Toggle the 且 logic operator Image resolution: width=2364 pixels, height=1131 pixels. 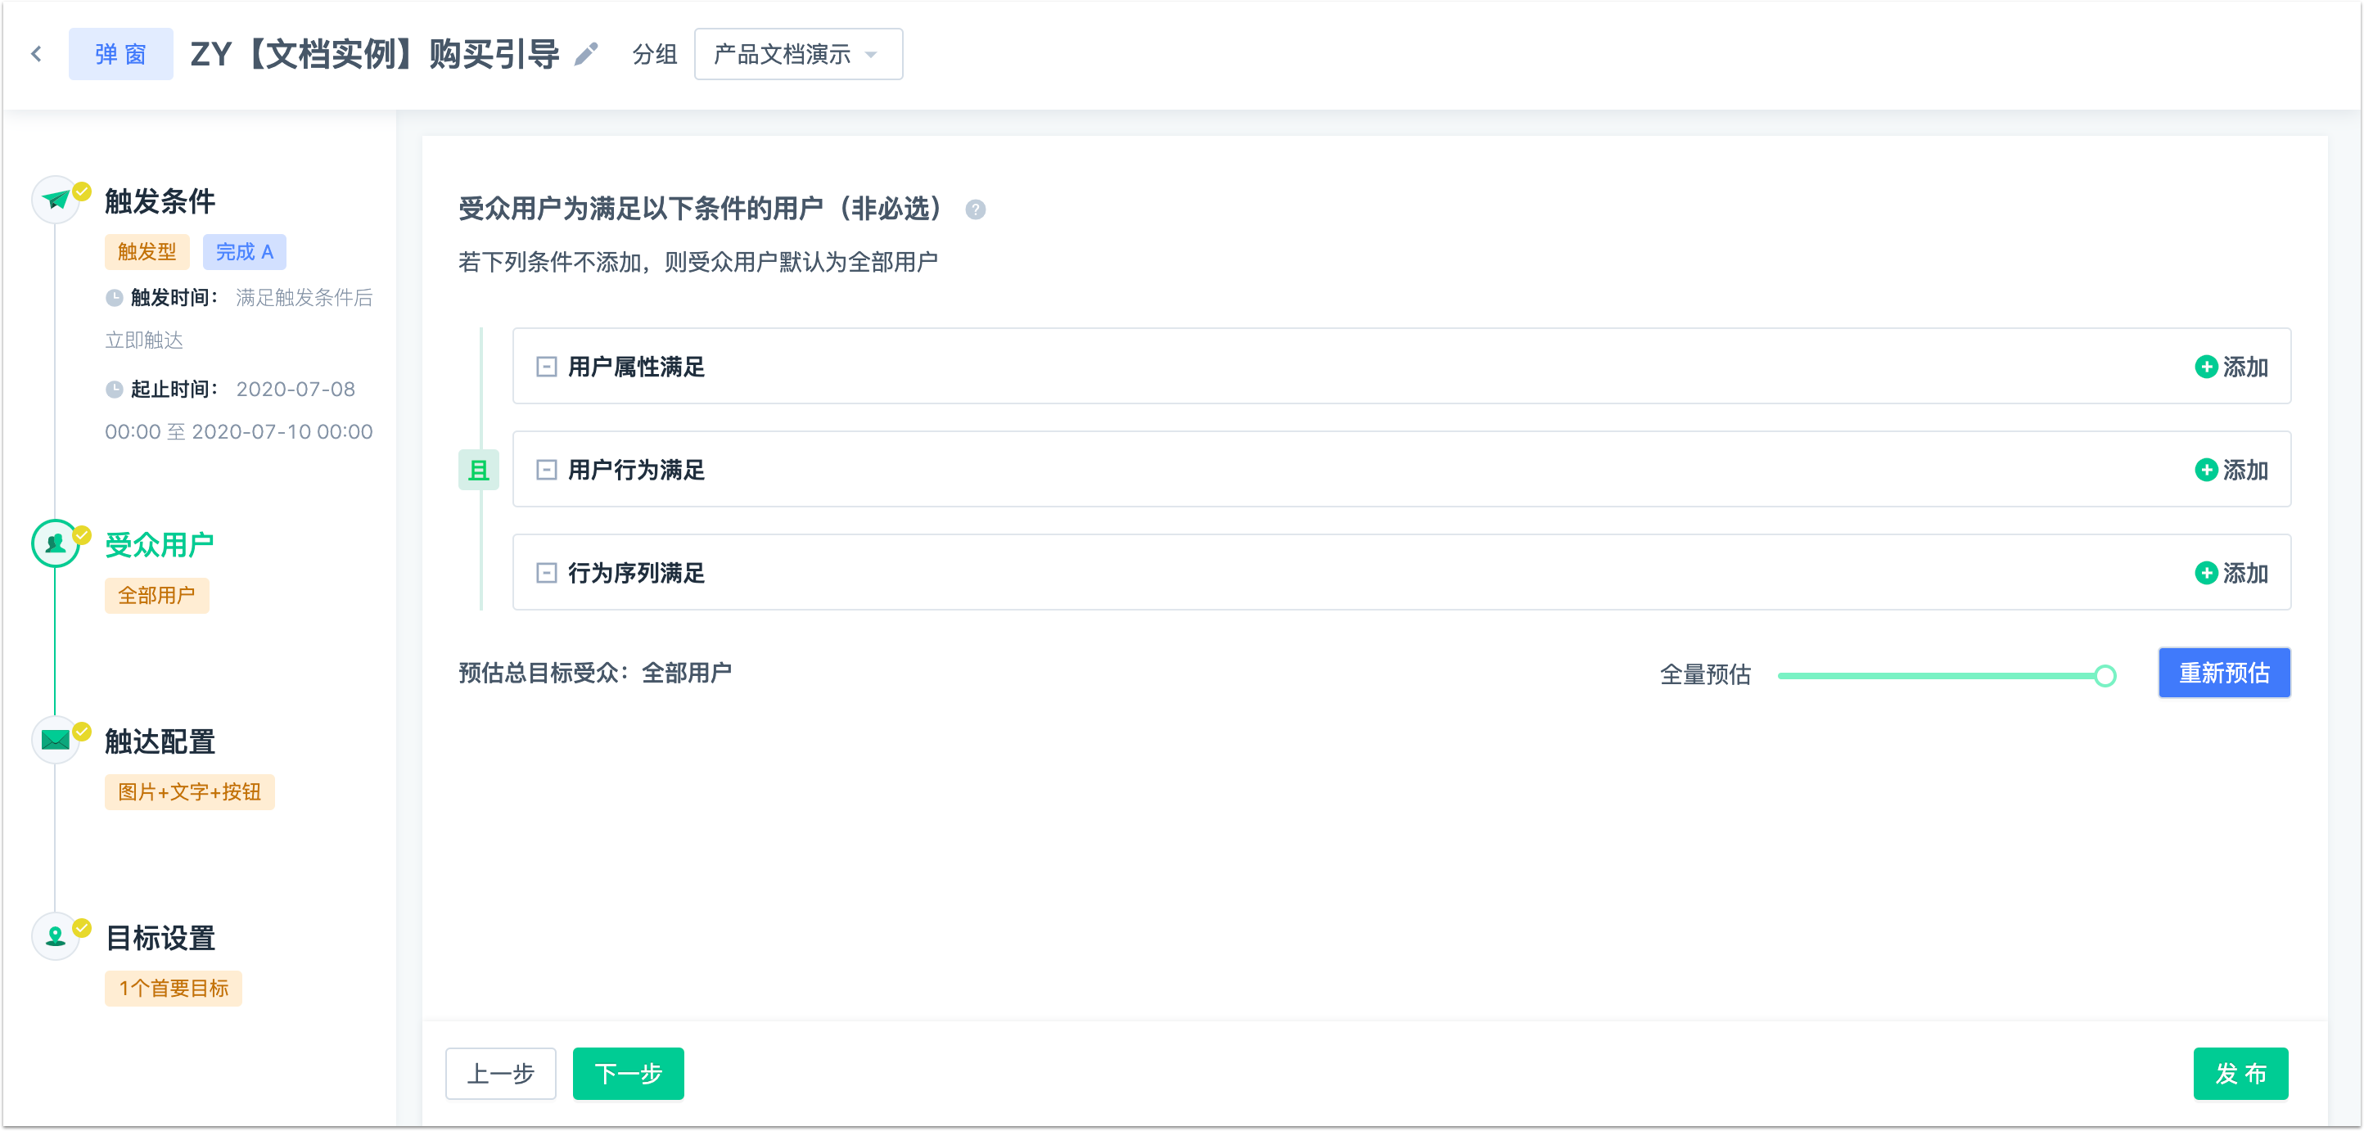pyautogui.click(x=478, y=470)
